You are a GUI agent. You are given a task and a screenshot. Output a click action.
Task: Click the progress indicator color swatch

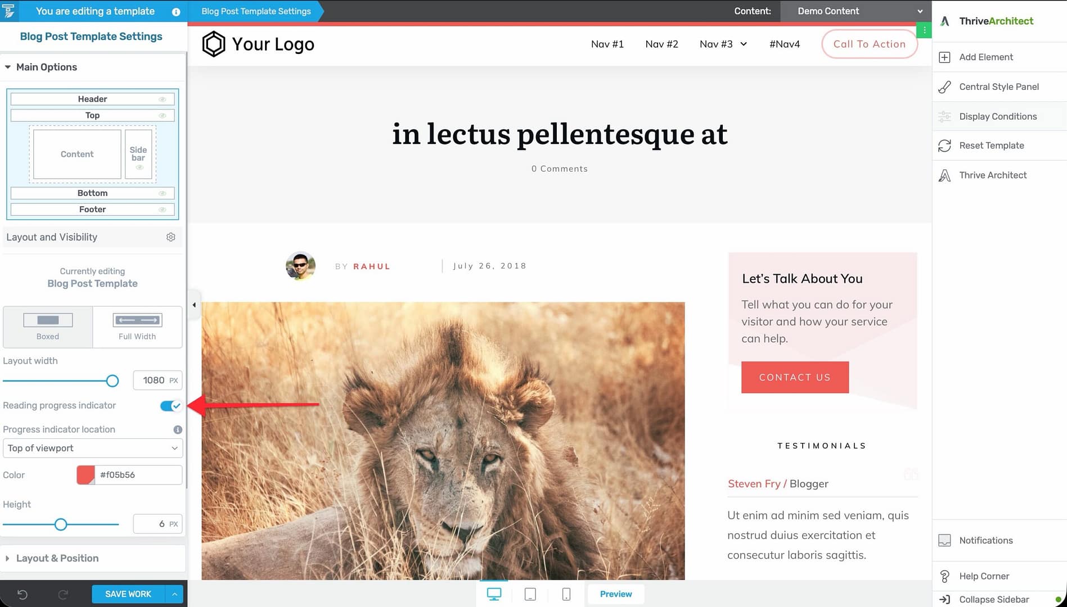pos(85,475)
